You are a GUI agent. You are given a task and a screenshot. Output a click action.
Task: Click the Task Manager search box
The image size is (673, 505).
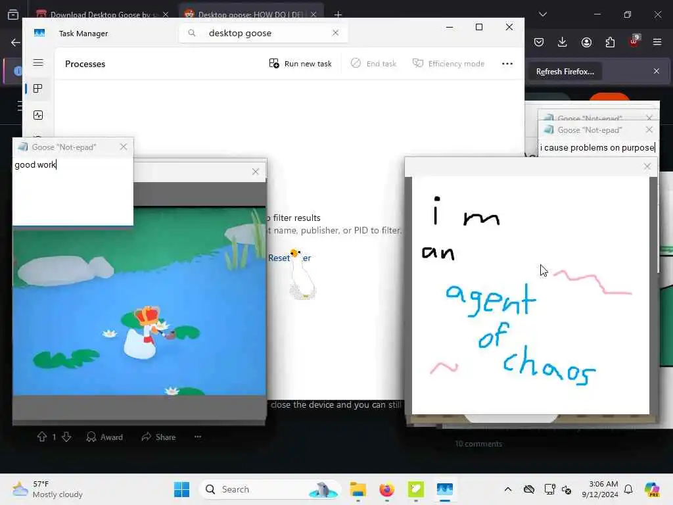(x=263, y=33)
